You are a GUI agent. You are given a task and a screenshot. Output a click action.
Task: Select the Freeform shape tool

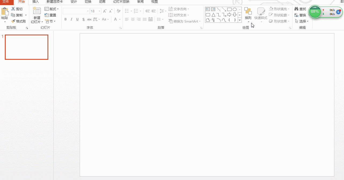[x=208, y=20]
